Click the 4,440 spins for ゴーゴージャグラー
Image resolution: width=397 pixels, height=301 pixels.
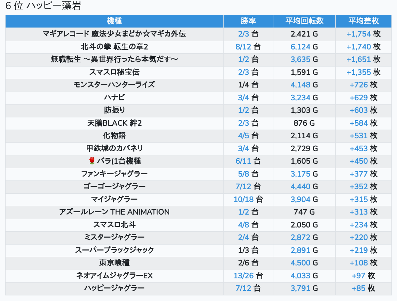(x=300, y=186)
